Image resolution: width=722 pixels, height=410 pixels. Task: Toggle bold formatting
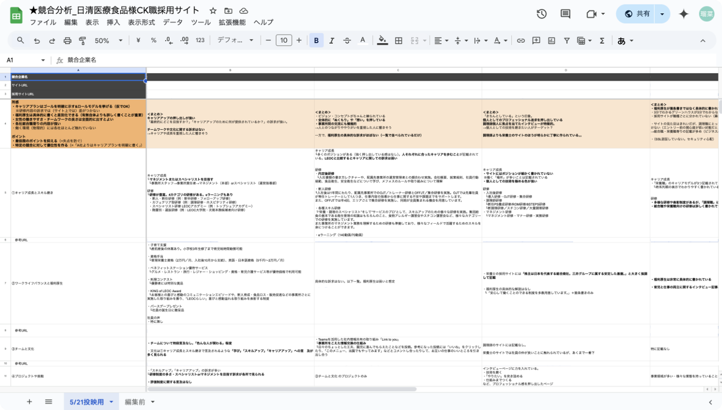click(x=316, y=41)
